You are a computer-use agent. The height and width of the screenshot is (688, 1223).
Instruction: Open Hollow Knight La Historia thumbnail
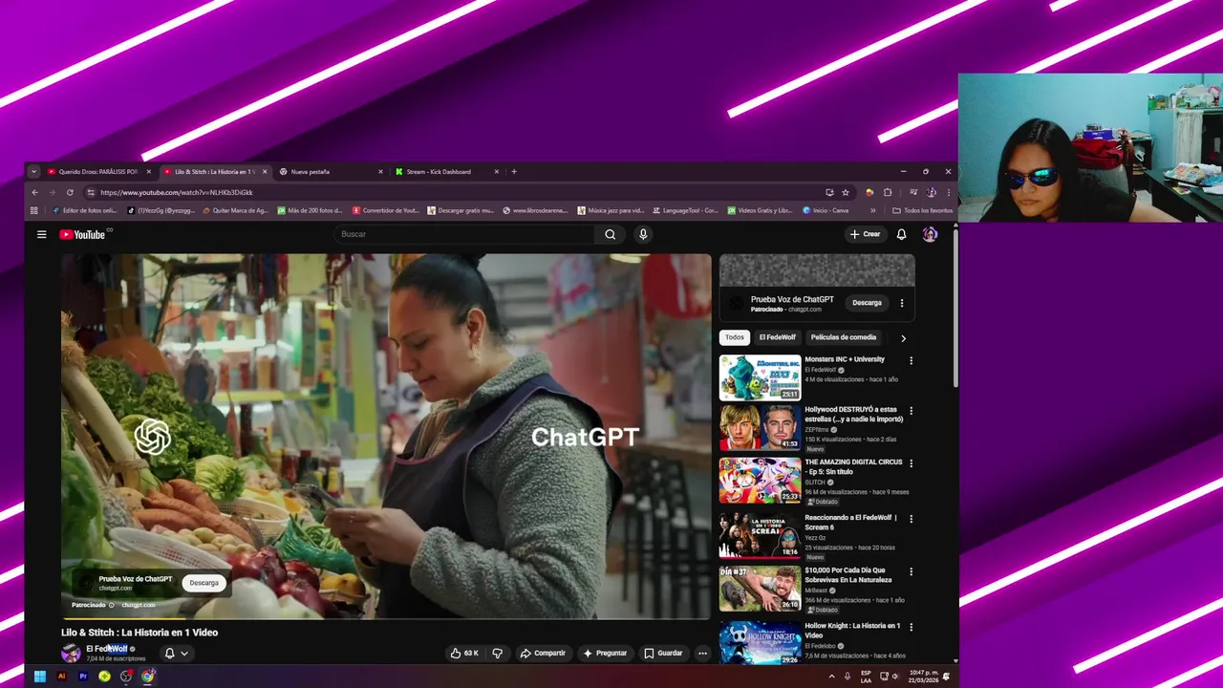point(760,643)
